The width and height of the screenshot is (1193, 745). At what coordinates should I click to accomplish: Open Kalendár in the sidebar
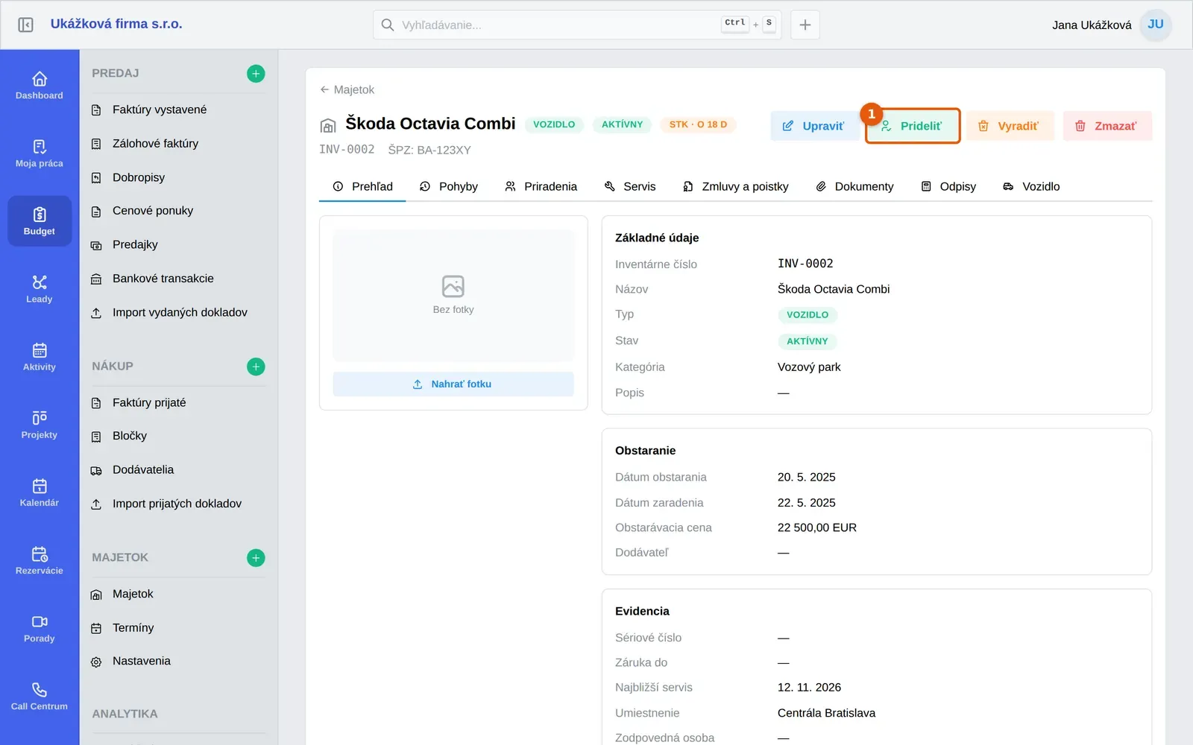pos(40,492)
